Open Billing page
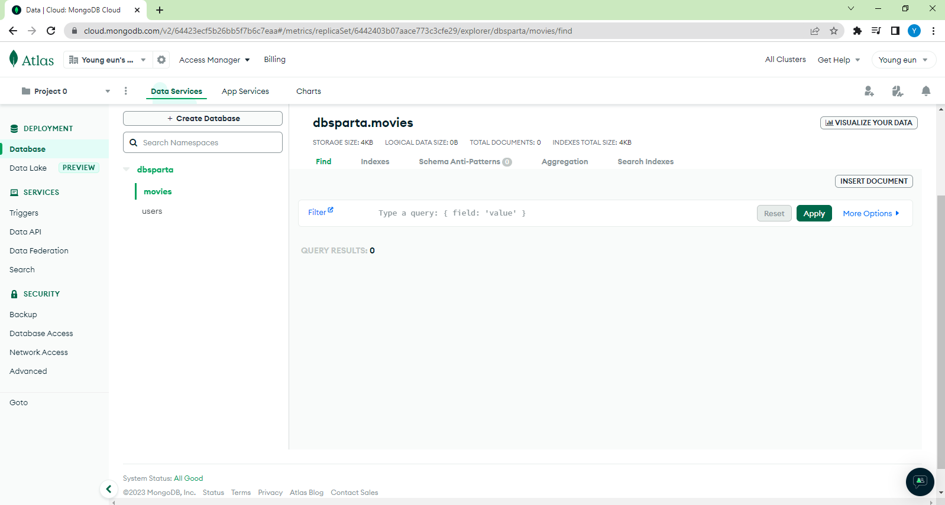This screenshot has height=505, width=945. [x=274, y=59]
